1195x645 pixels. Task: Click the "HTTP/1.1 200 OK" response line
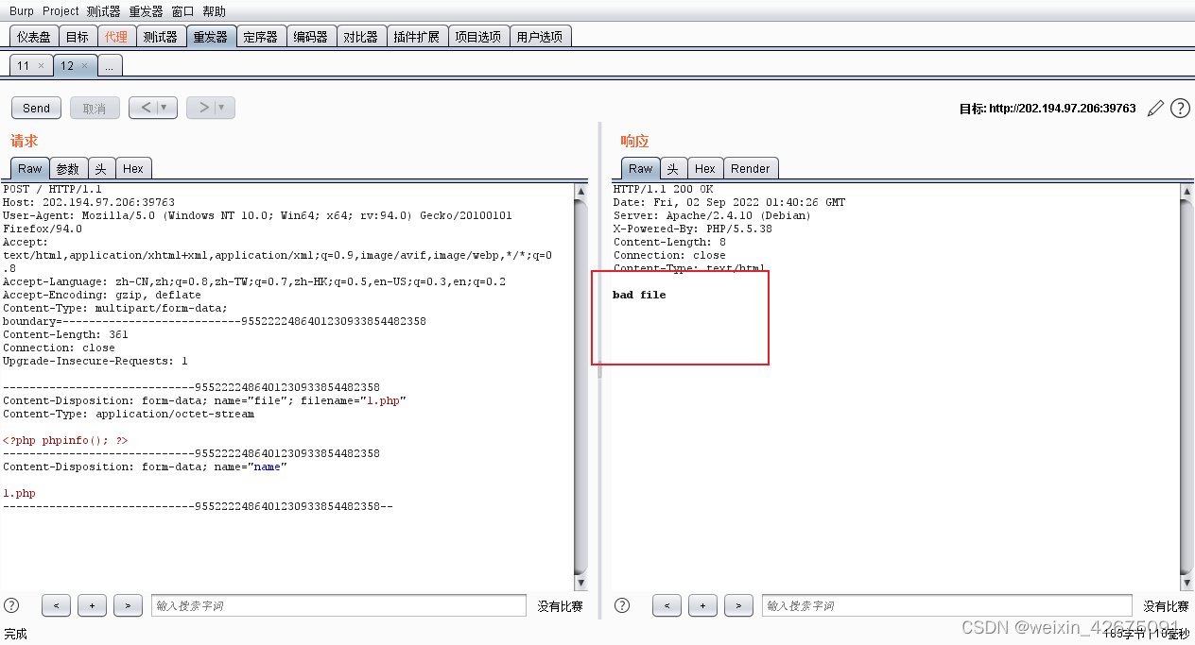point(663,189)
